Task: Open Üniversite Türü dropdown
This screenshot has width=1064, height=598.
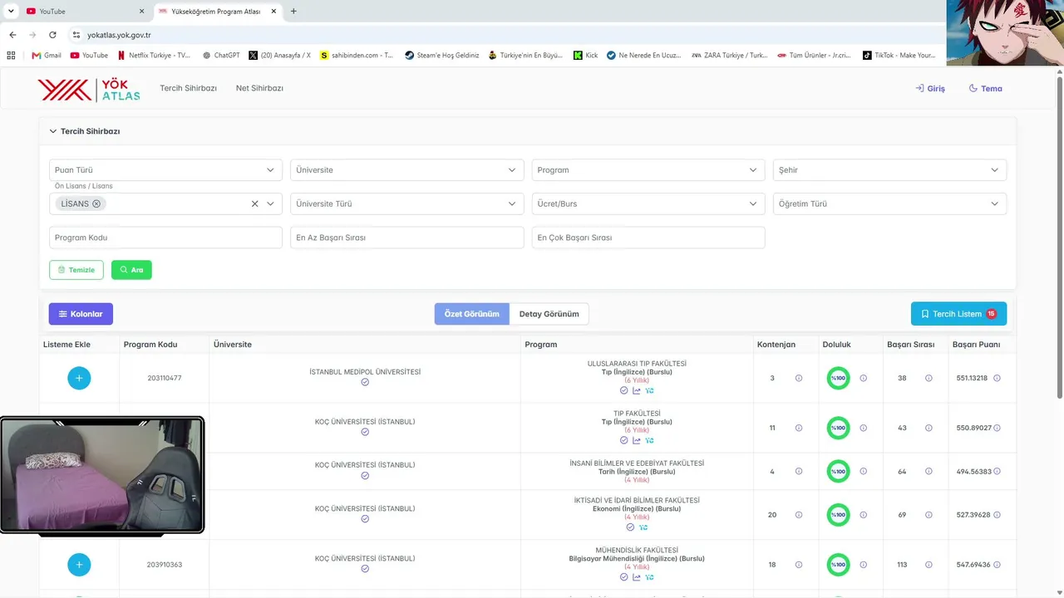Action: pos(406,203)
